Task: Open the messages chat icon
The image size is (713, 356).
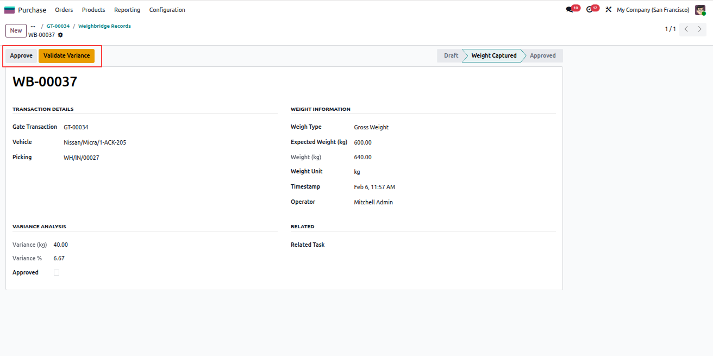Action: 570,10
